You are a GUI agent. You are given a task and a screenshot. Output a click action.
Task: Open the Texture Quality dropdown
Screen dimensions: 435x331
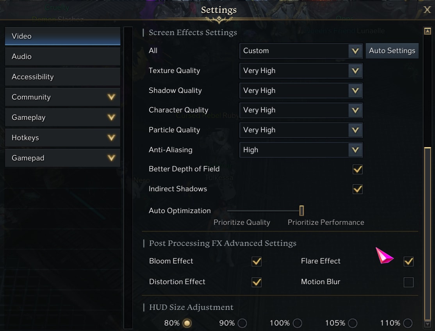click(x=301, y=71)
